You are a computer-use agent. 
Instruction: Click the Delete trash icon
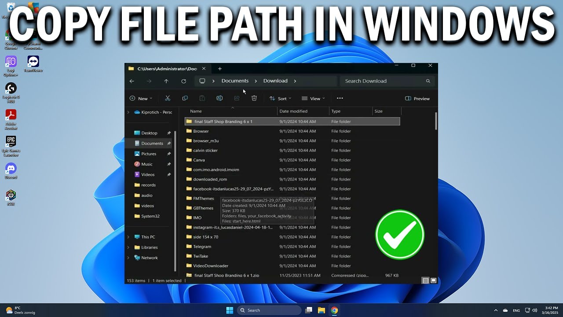pyautogui.click(x=254, y=98)
